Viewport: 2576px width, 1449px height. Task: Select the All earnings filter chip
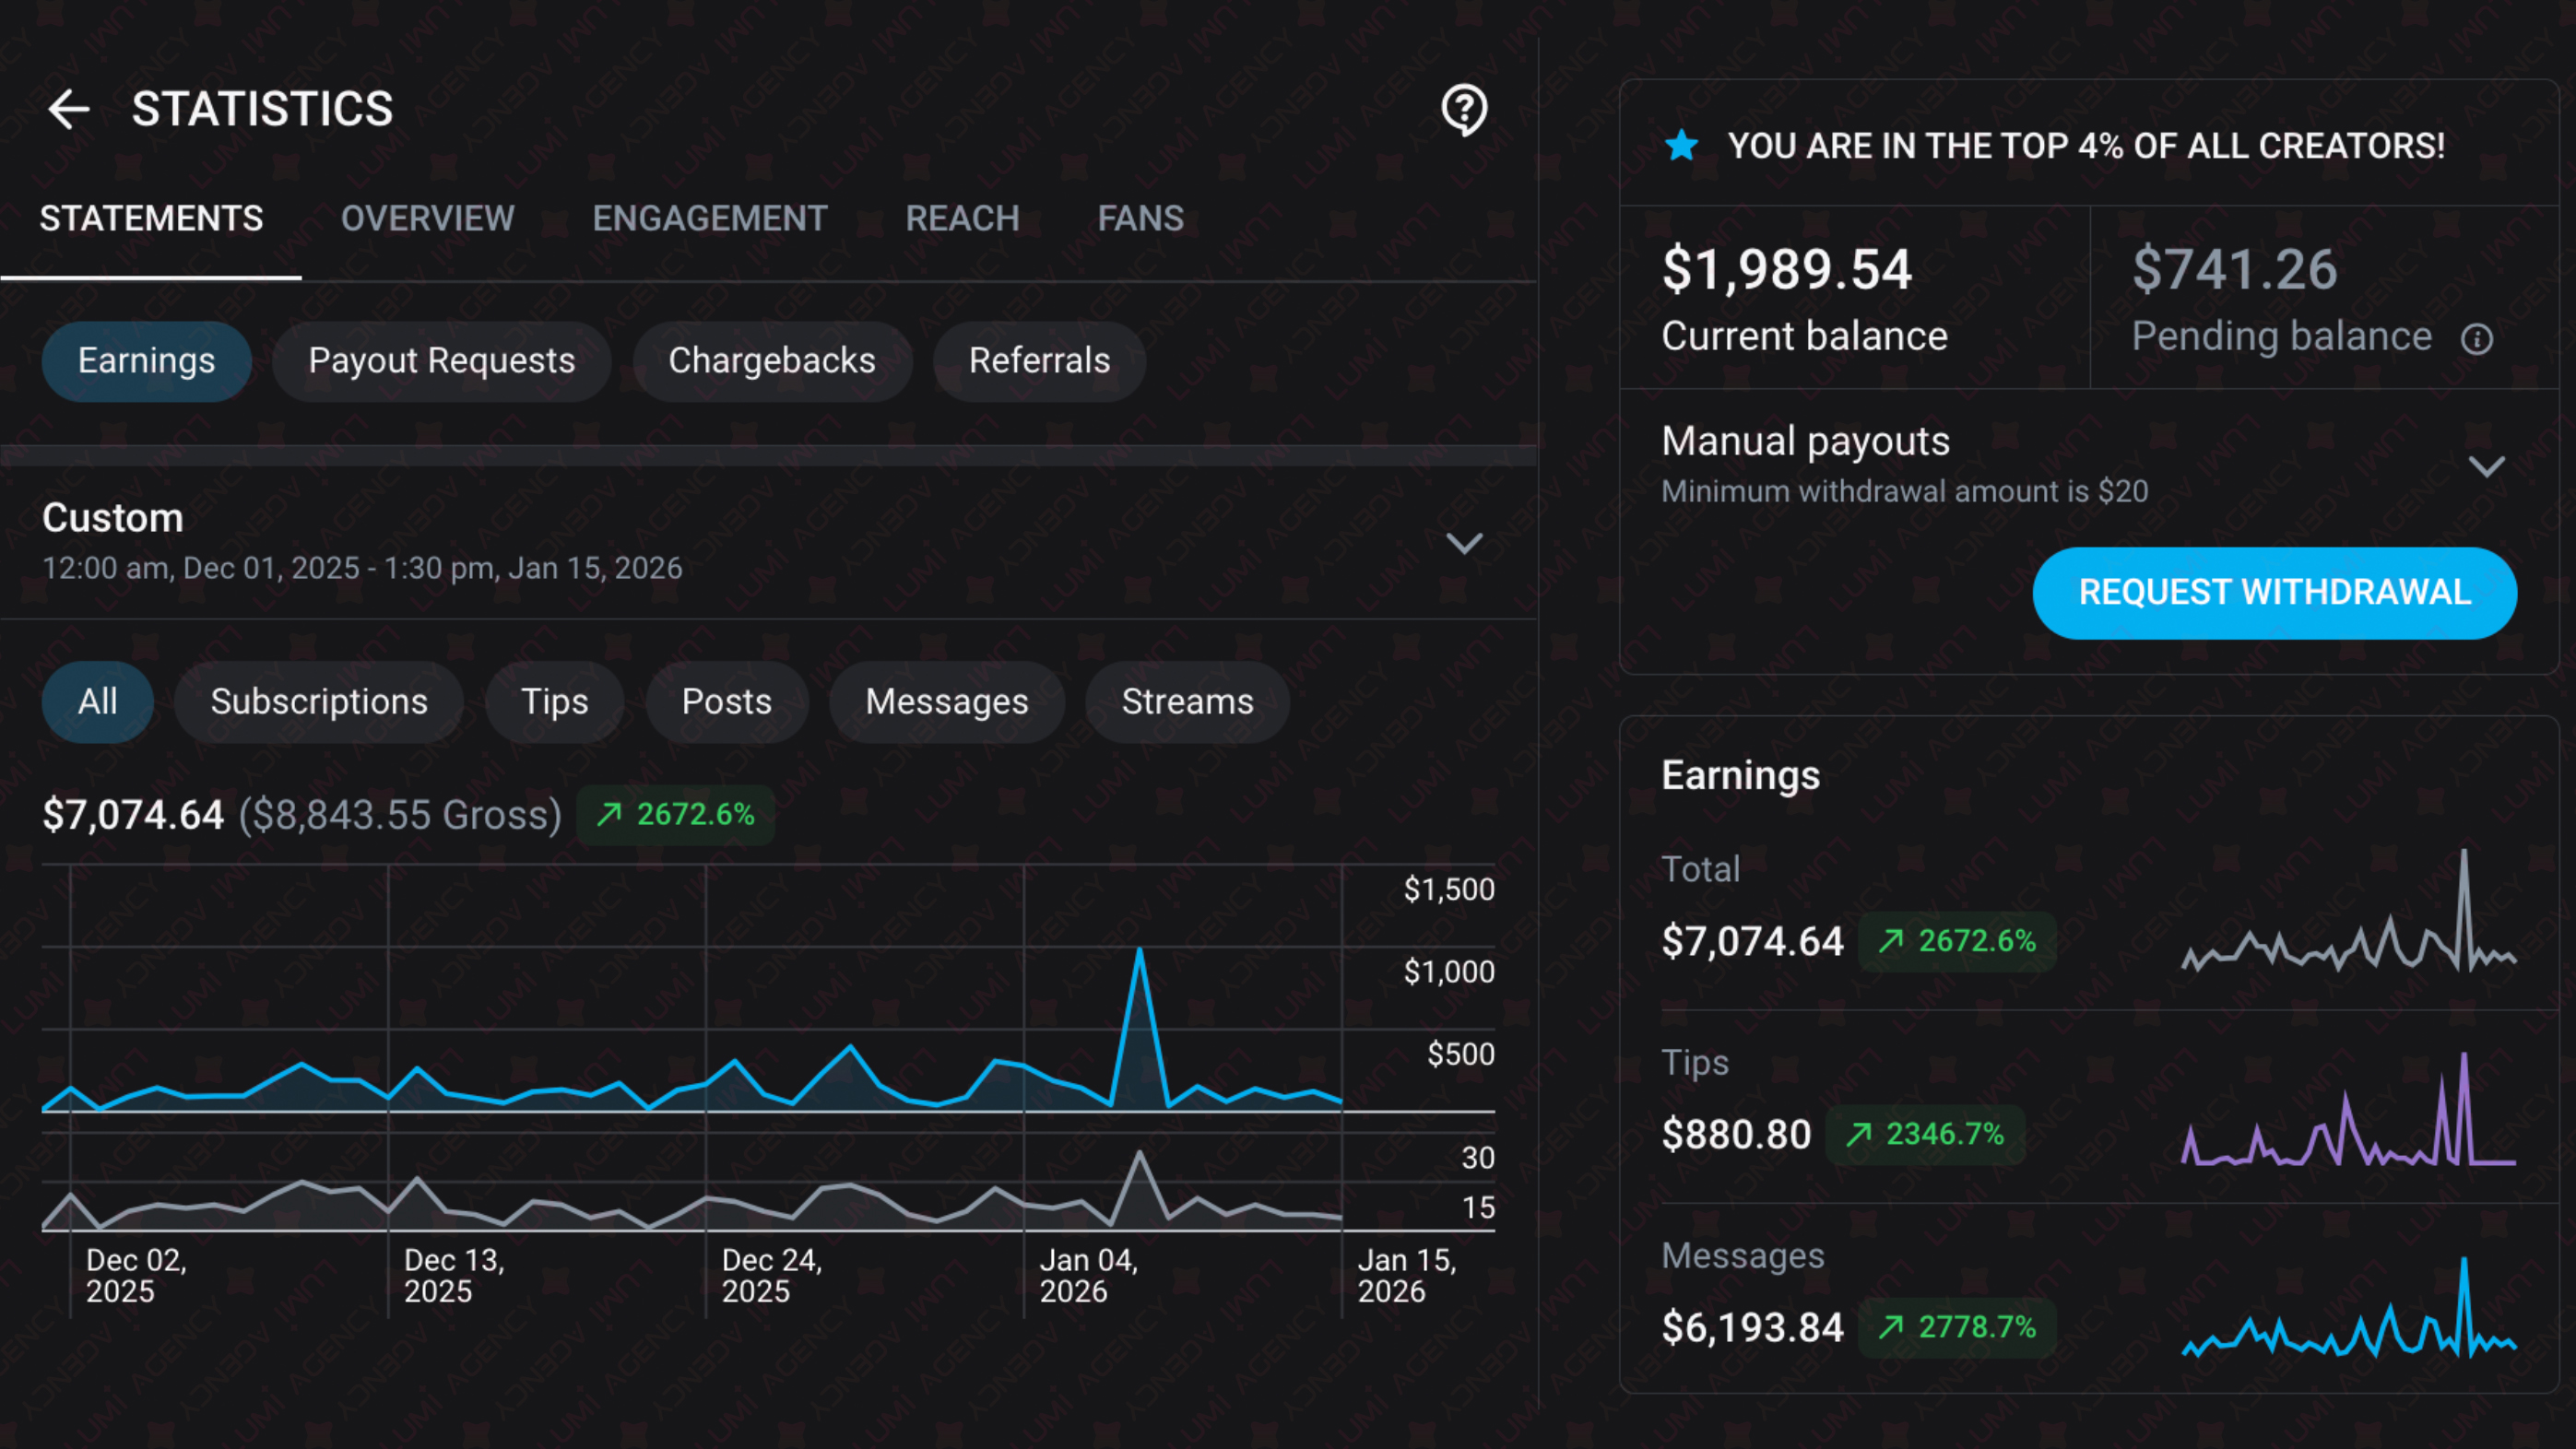tap(97, 702)
